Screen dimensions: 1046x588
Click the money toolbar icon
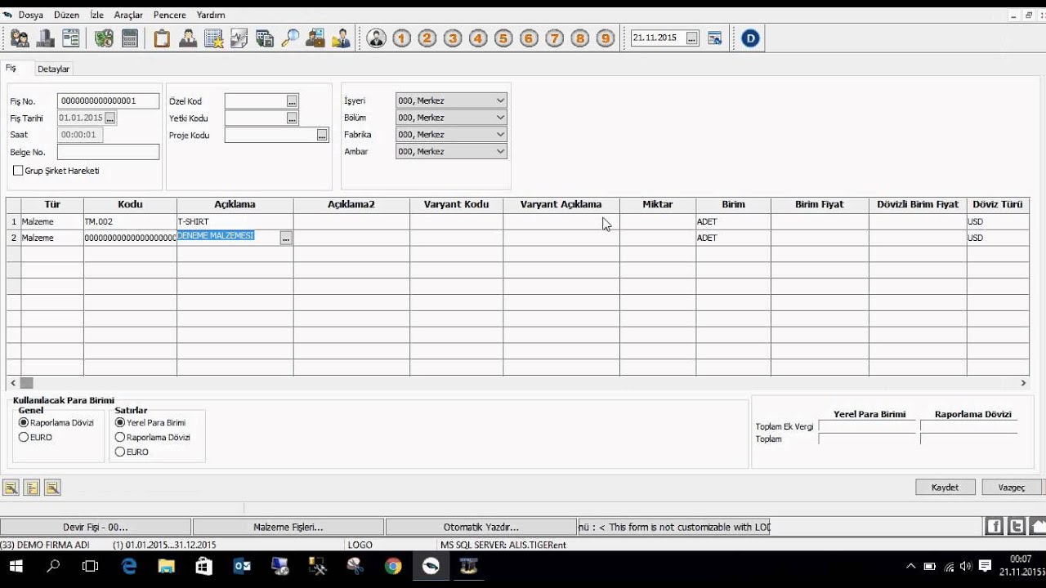pyautogui.click(x=104, y=38)
